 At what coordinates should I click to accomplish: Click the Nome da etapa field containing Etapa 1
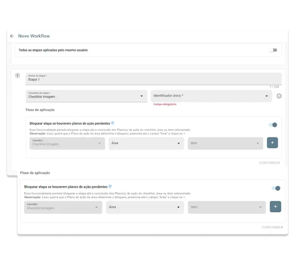[x=153, y=79]
